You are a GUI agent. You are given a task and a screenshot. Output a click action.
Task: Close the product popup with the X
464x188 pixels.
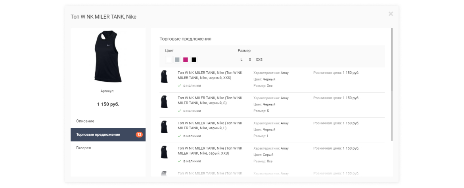[391, 13]
